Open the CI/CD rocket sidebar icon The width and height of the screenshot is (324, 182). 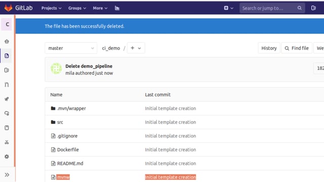[7, 99]
